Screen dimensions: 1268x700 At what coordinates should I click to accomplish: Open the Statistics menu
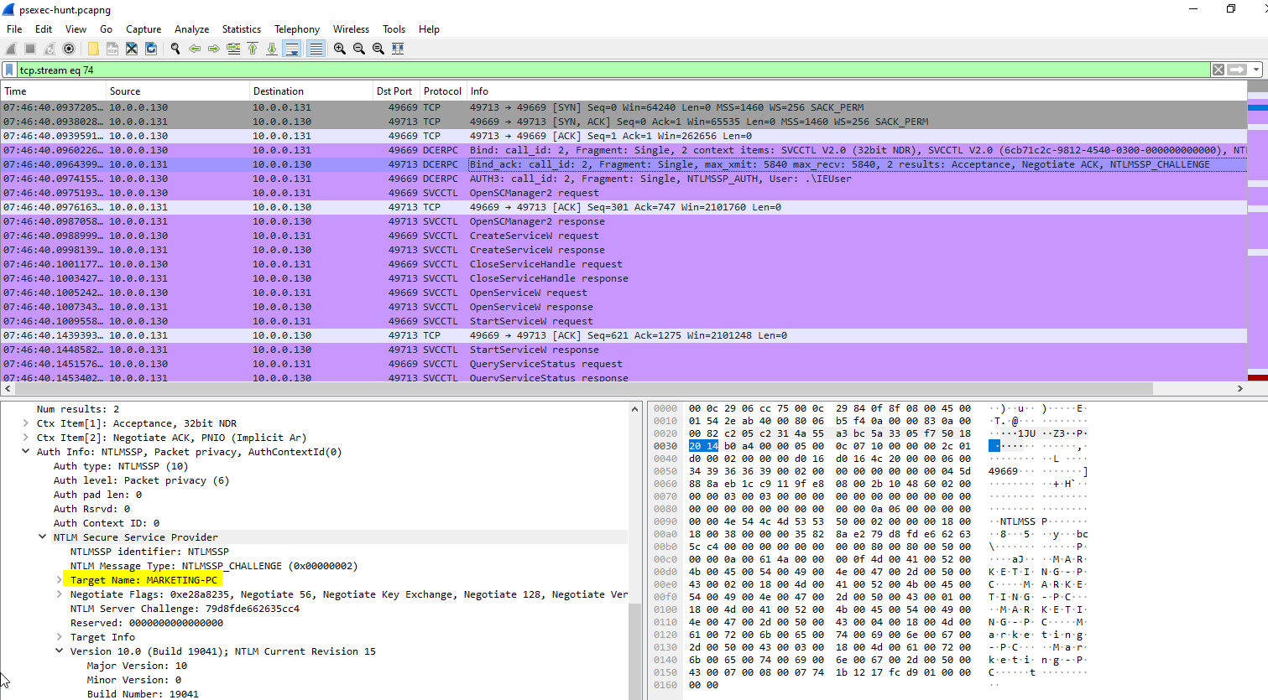[x=242, y=29]
